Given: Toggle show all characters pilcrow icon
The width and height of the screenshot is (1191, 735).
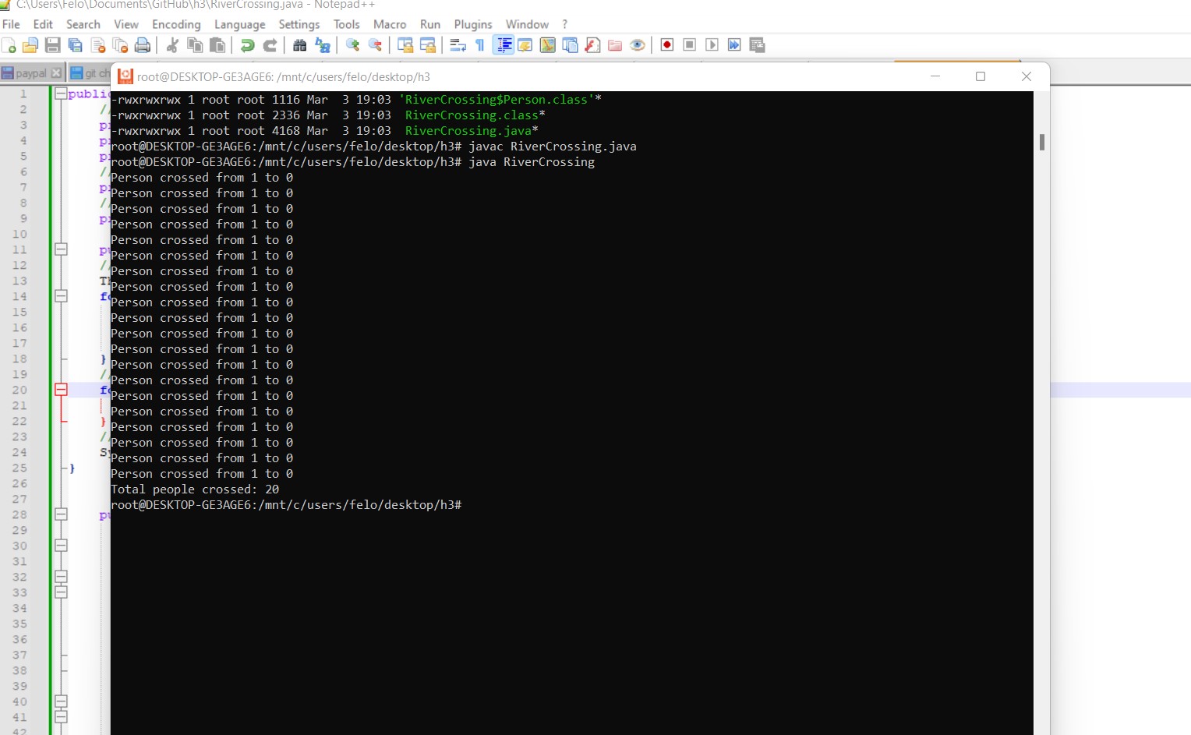Looking at the screenshot, I should 480,45.
